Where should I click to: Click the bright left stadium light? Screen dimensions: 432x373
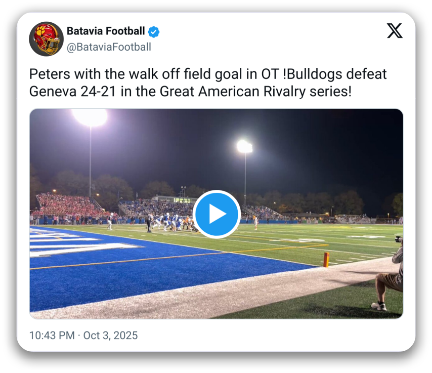tap(90, 117)
